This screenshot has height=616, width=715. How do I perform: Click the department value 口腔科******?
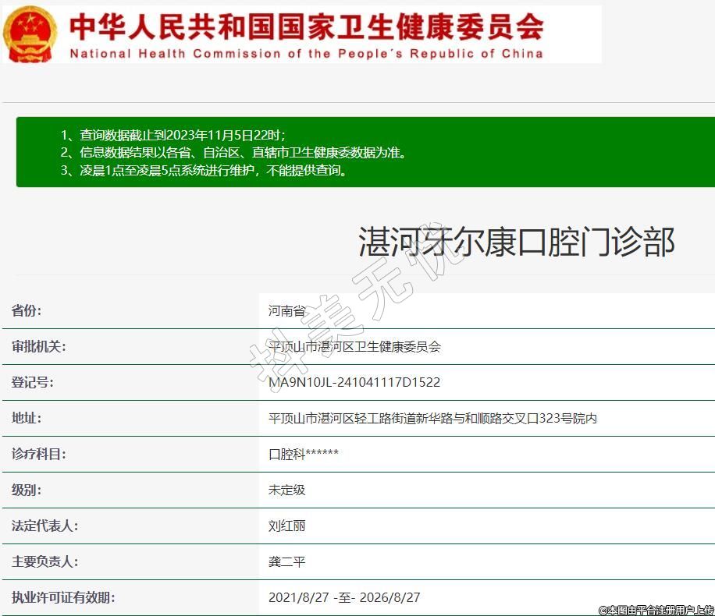304,454
